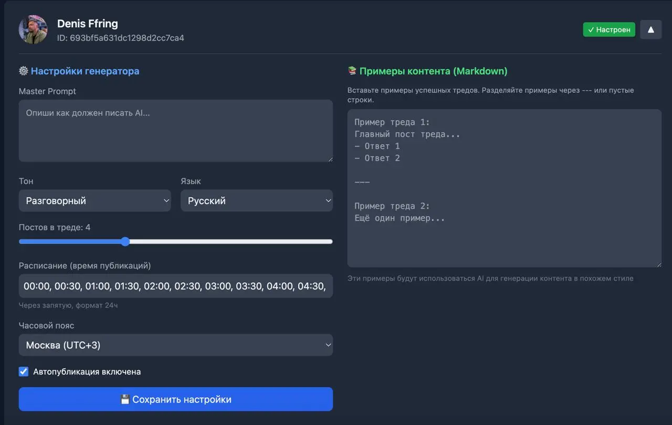Viewport: 672px width, 425px height.
Task: Click the green "Настроен" status badge
Action: pyautogui.click(x=609, y=29)
